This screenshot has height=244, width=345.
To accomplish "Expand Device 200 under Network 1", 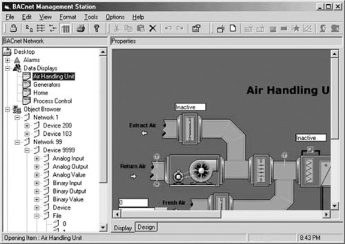I will click(x=27, y=126).
